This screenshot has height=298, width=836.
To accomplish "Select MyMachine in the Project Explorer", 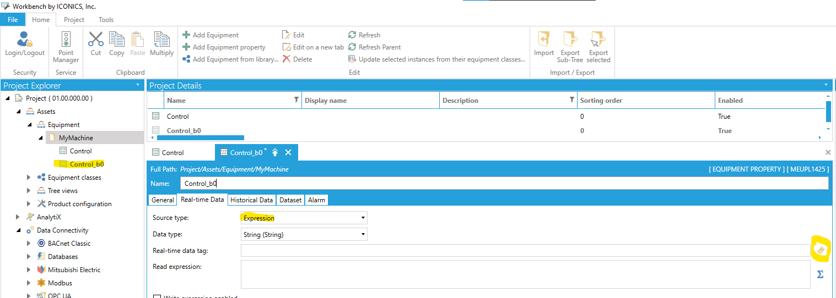I will point(75,138).
